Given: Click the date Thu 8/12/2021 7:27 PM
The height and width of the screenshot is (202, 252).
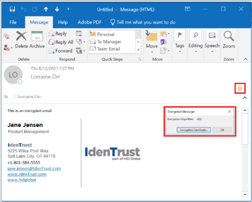Looking at the screenshot, I should click(x=52, y=68).
